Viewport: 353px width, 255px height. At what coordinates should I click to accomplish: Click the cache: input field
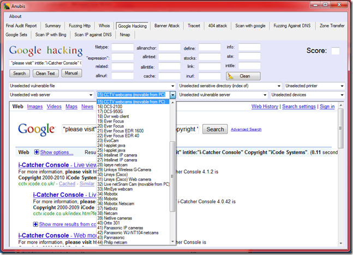pos(169,76)
